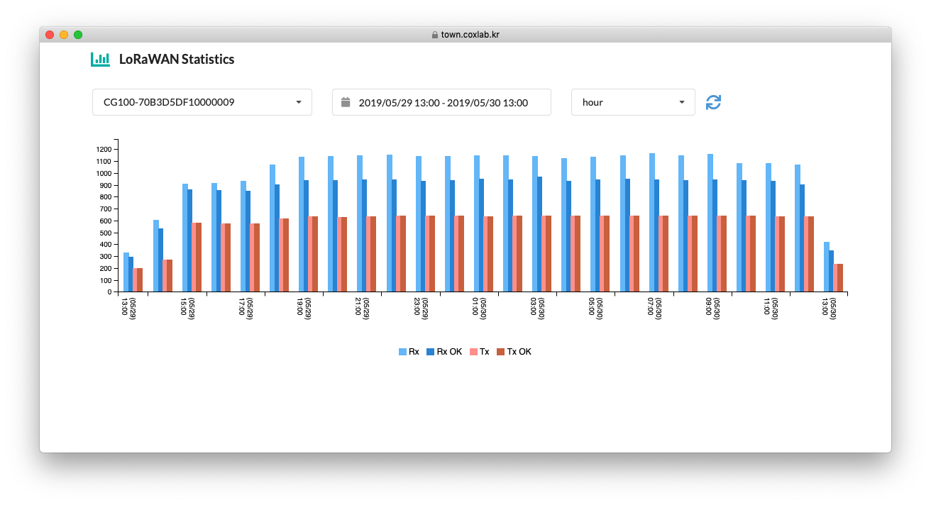The image size is (931, 505).
Task: Click the short Rx bar at 05/29 13:00
Action: 126,272
